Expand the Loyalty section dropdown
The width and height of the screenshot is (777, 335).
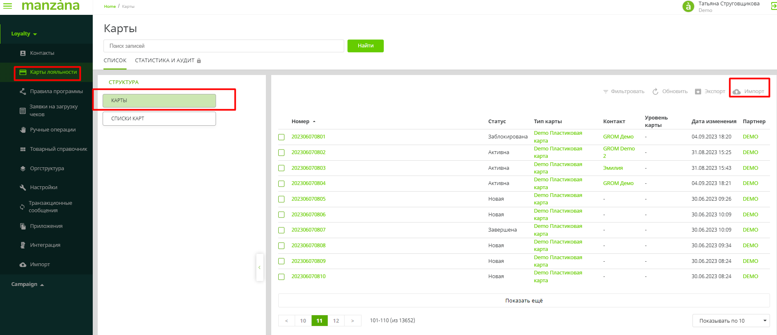[x=24, y=34]
